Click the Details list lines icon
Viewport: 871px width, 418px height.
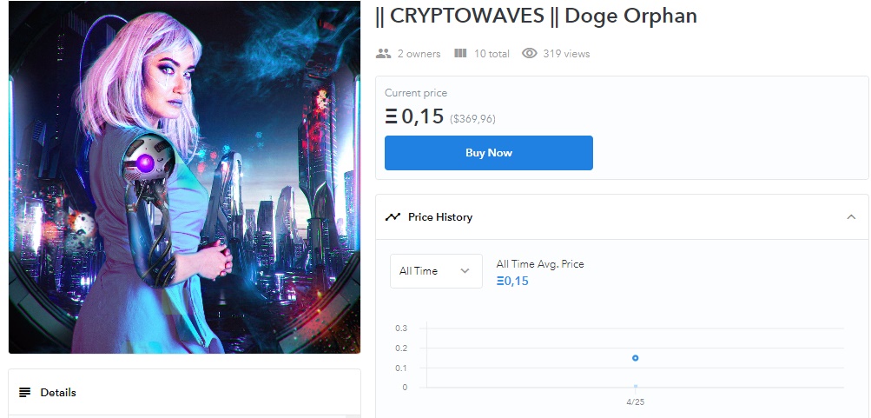(x=24, y=393)
